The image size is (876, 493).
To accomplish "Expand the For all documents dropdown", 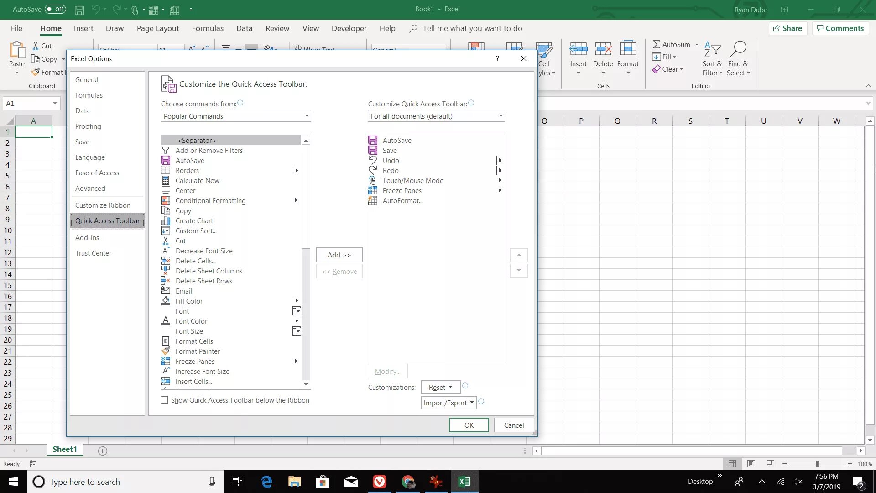I will (x=436, y=116).
